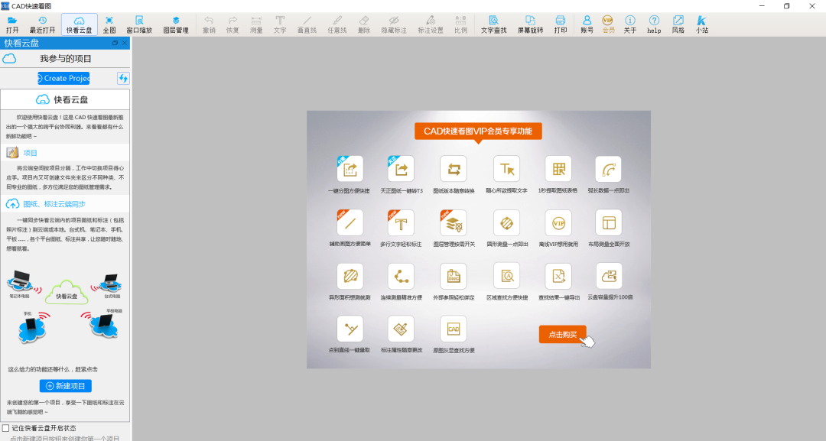Click the cloud icon beside 我参与的项目
Image resolution: width=826 pixels, height=441 pixels.
9,58
